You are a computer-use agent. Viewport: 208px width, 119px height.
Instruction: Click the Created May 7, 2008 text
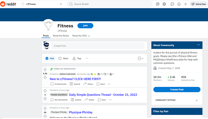coord(169,68)
